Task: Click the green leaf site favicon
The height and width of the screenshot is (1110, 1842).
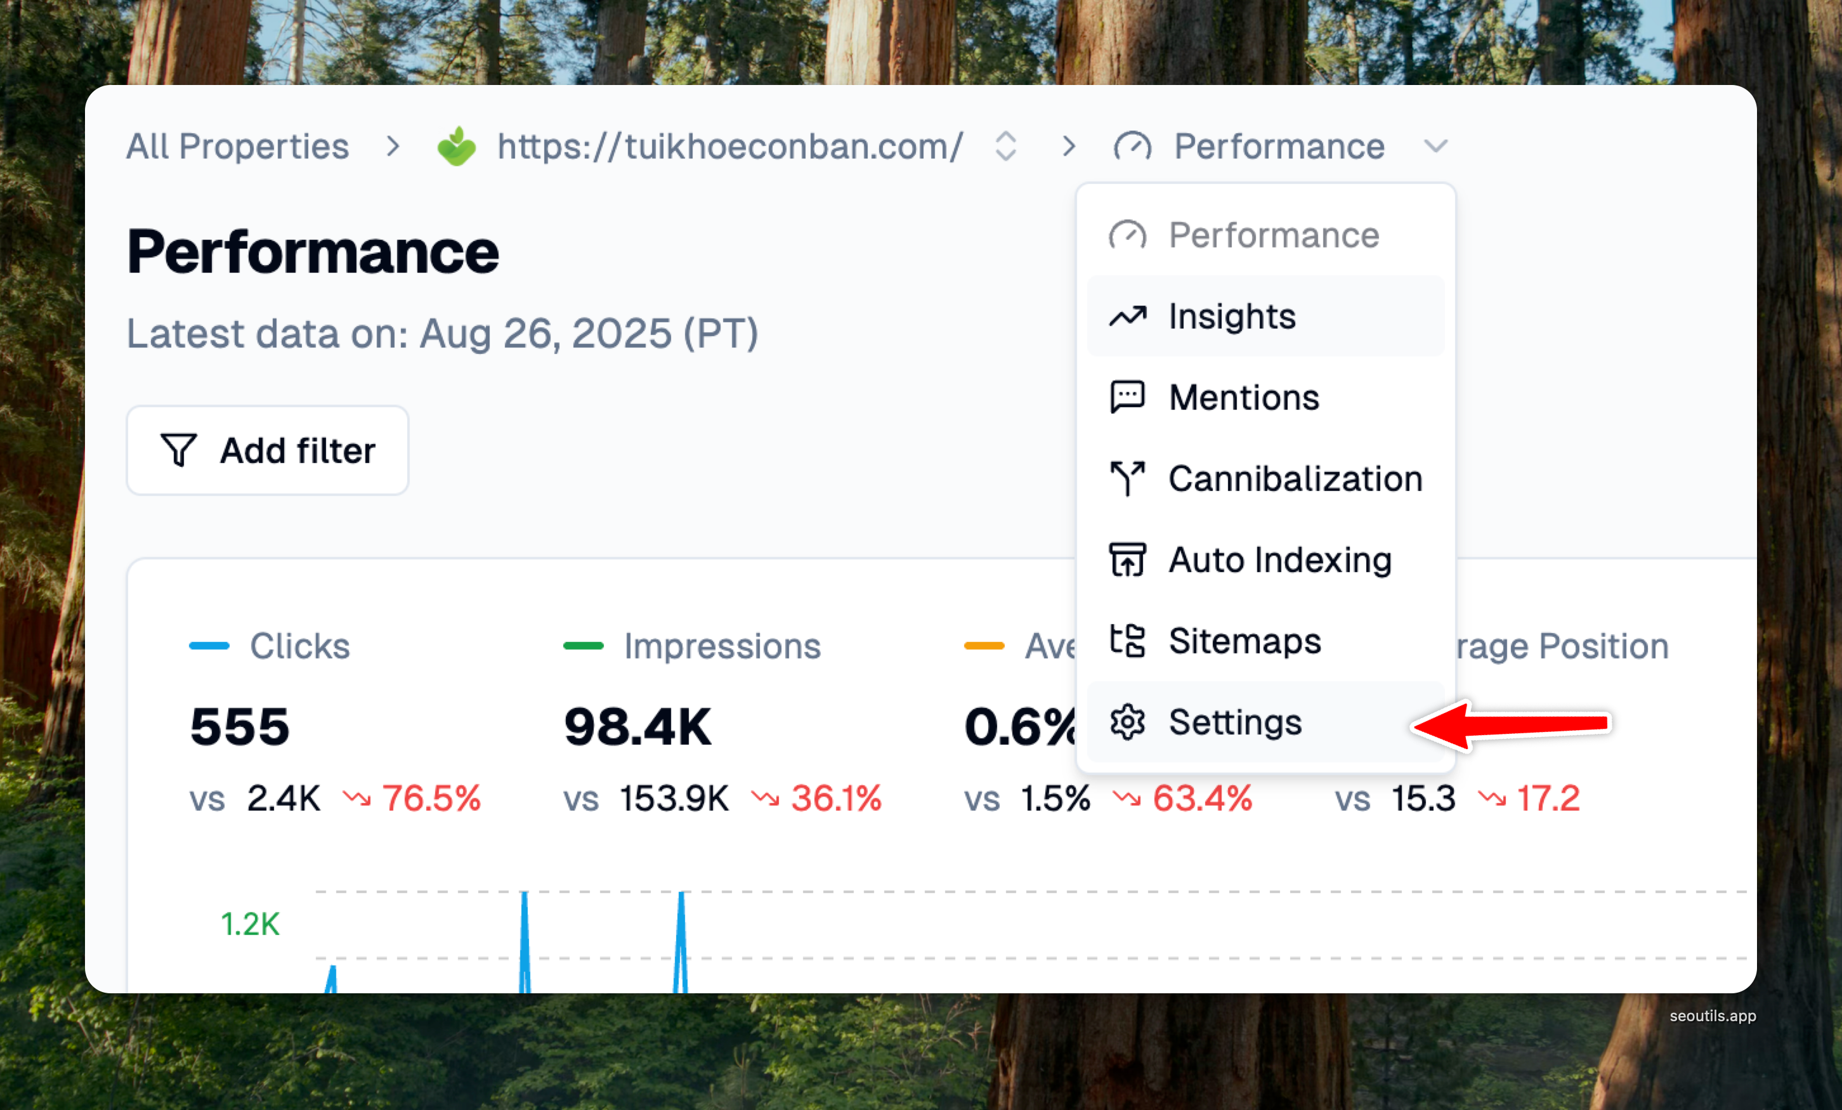Action: coord(457,147)
